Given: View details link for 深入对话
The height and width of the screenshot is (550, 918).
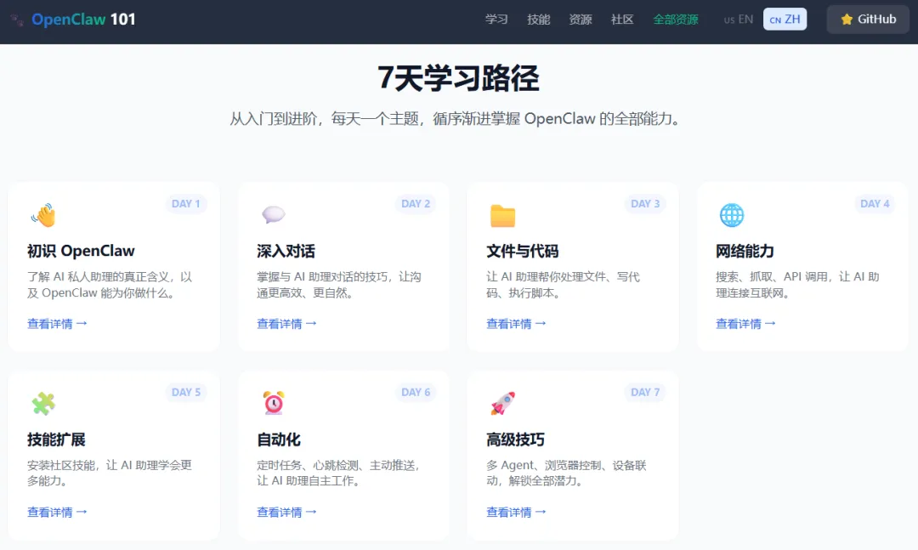Looking at the screenshot, I should click(286, 323).
